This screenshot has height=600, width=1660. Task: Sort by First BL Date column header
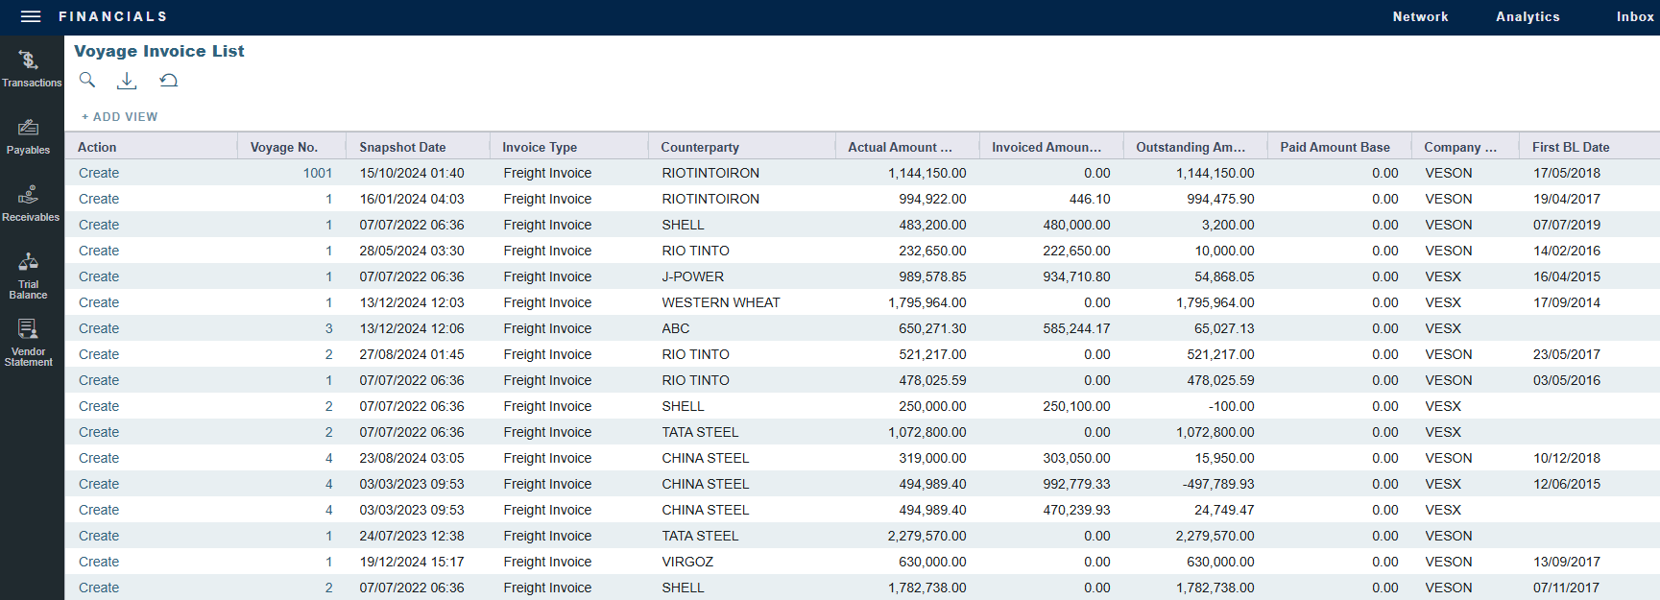click(x=1571, y=147)
